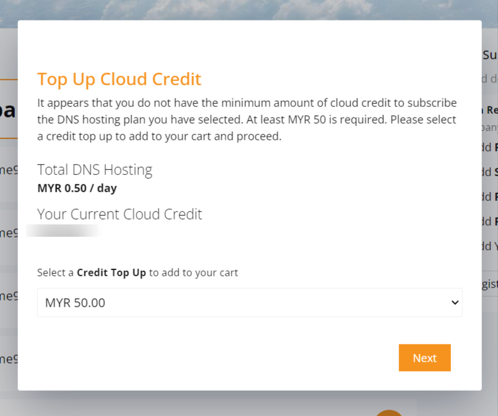
Task: Click the Select a Credit Top Up label
Action: click(137, 273)
